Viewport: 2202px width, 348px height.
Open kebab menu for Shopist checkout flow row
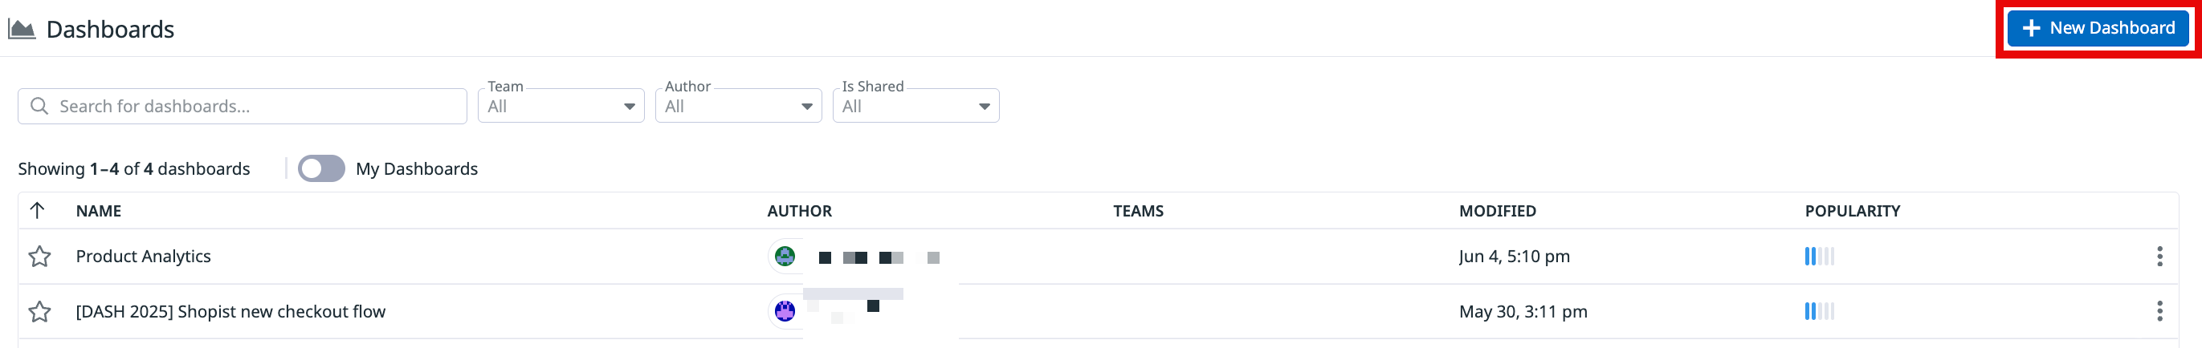click(x=2159, y=311)
